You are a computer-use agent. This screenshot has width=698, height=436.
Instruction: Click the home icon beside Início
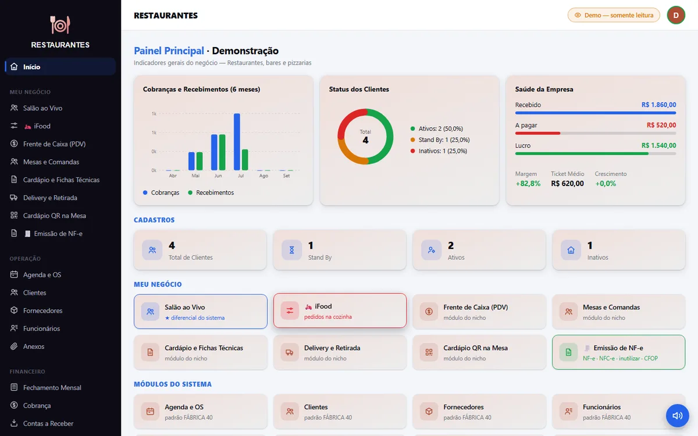coord(14,67)
